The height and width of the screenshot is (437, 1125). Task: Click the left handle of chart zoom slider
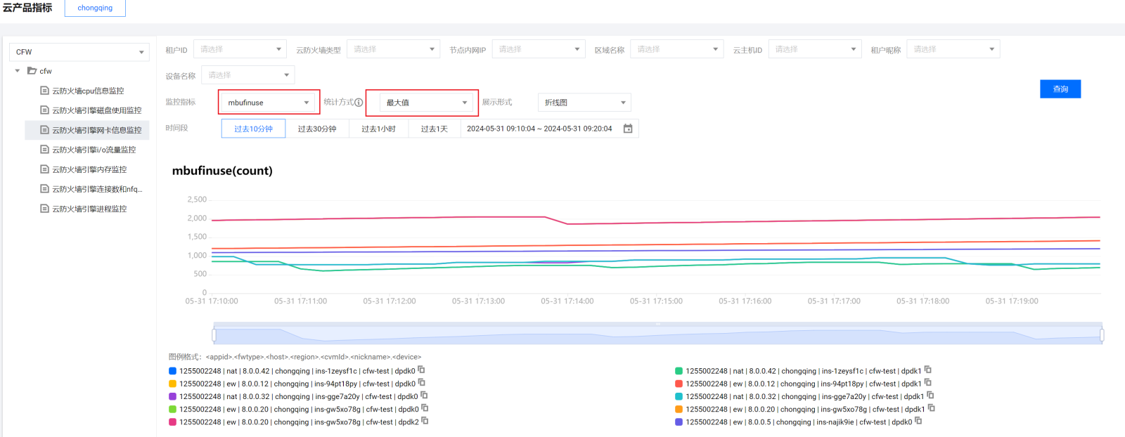pos(214,335)
